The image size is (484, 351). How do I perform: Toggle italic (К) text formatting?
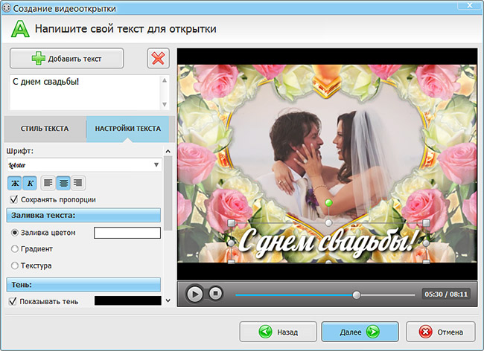click(31, 183)
